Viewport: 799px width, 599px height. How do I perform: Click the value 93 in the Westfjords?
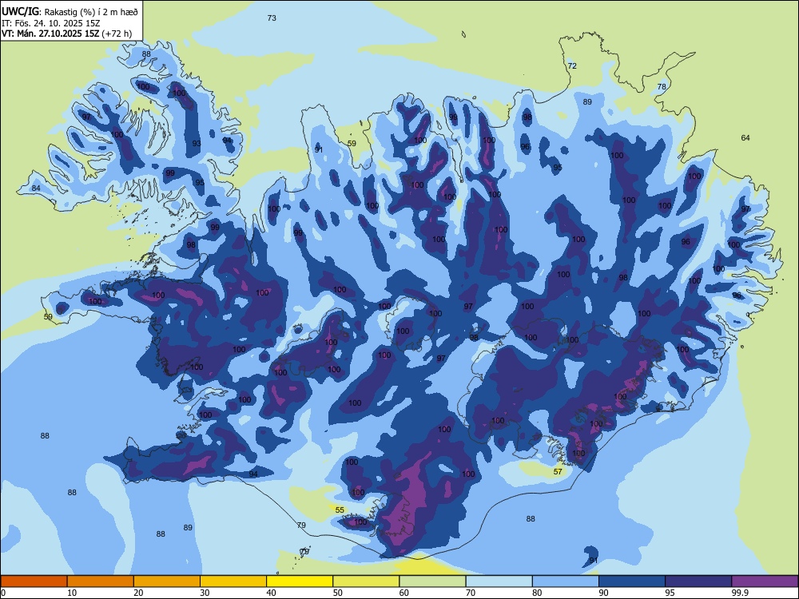(197, 144)
